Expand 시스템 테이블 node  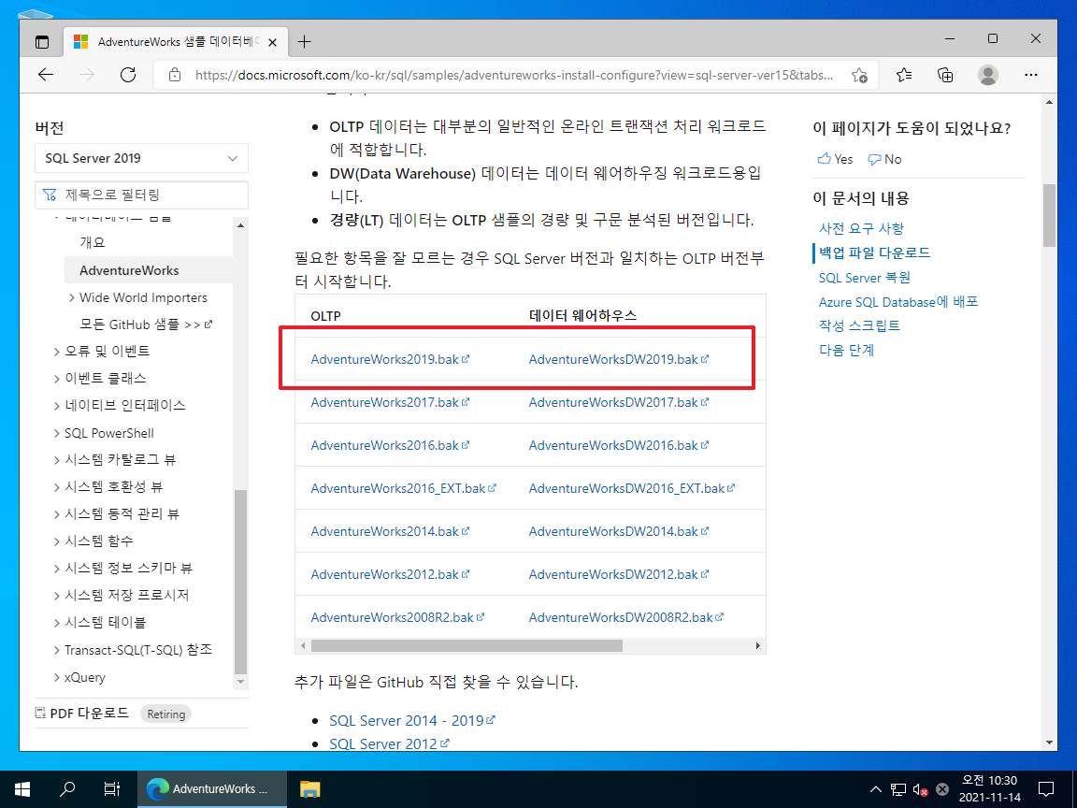click(x=57, y=623)
